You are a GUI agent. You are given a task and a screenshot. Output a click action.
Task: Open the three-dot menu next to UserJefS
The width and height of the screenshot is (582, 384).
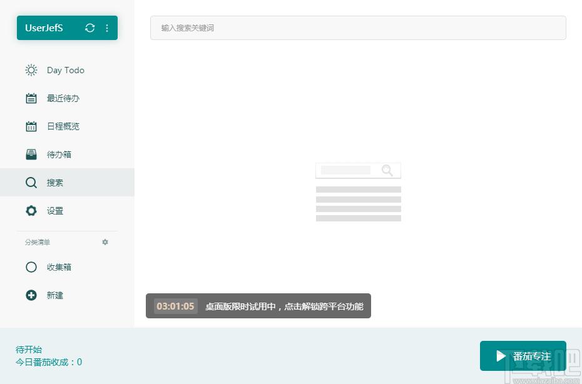click(x=107, y=28)
